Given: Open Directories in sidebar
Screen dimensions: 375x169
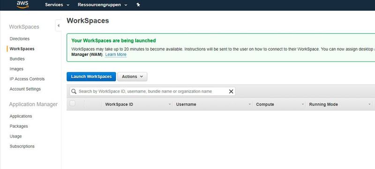Looking at the screenshot, I should click(x=20, y=39).
